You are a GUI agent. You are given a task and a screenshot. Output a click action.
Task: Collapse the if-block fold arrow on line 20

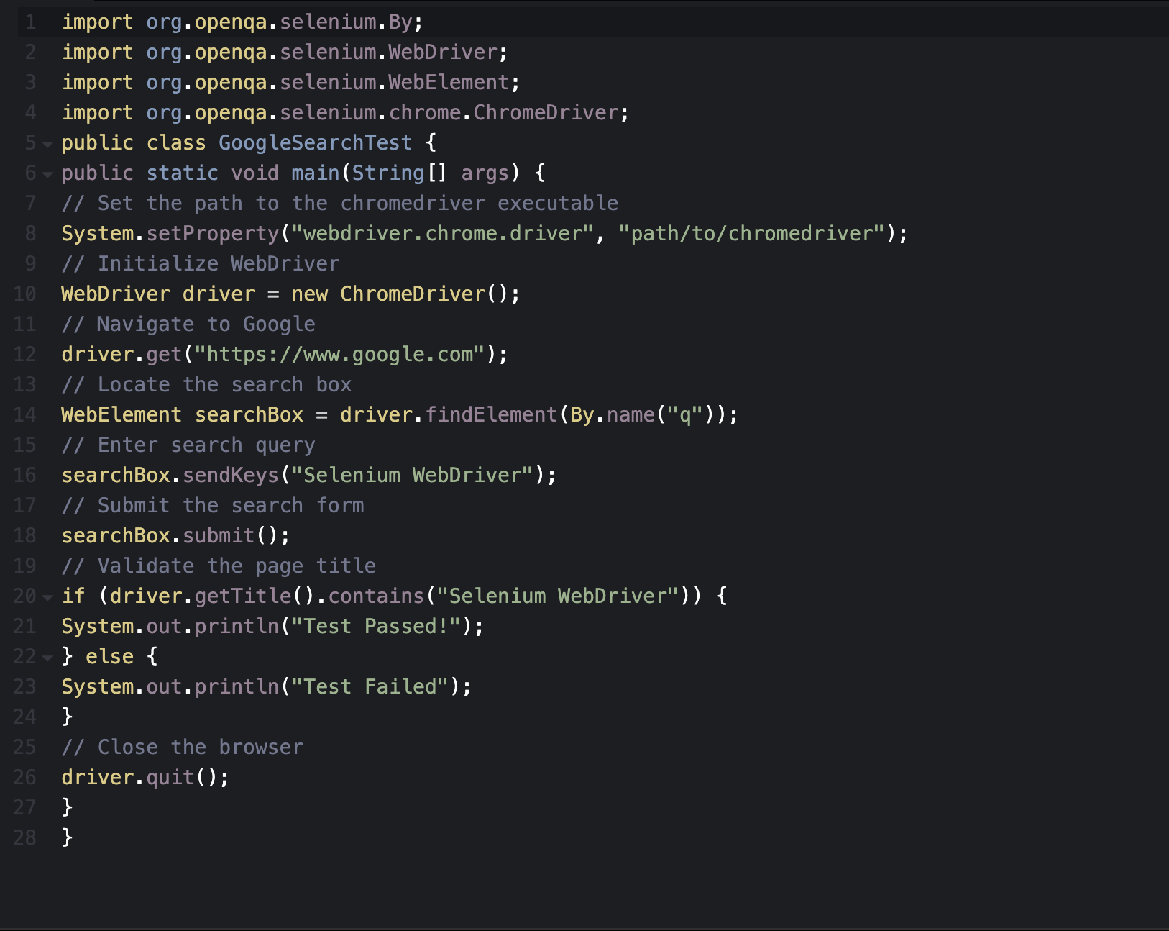tap(47, 597)
